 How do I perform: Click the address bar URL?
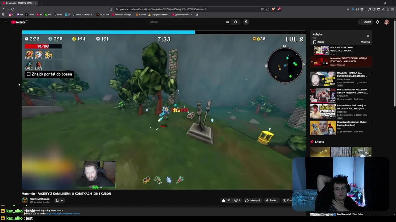click(163, 9)
